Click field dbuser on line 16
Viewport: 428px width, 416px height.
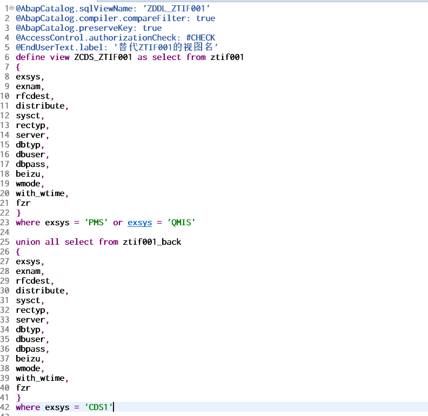point(30,155)
